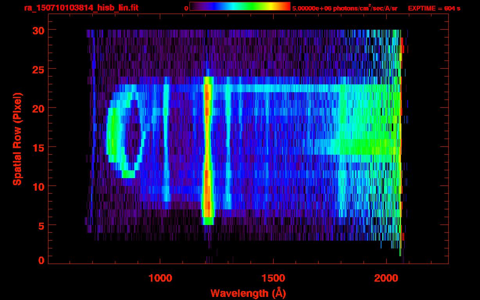Click the 1500 wavelength tick label
The height and width of the screenshot is (300, 480).
coord(273,278)
